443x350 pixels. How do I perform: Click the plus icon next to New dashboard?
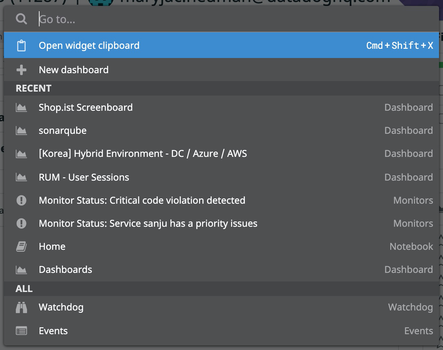point(21,70)
